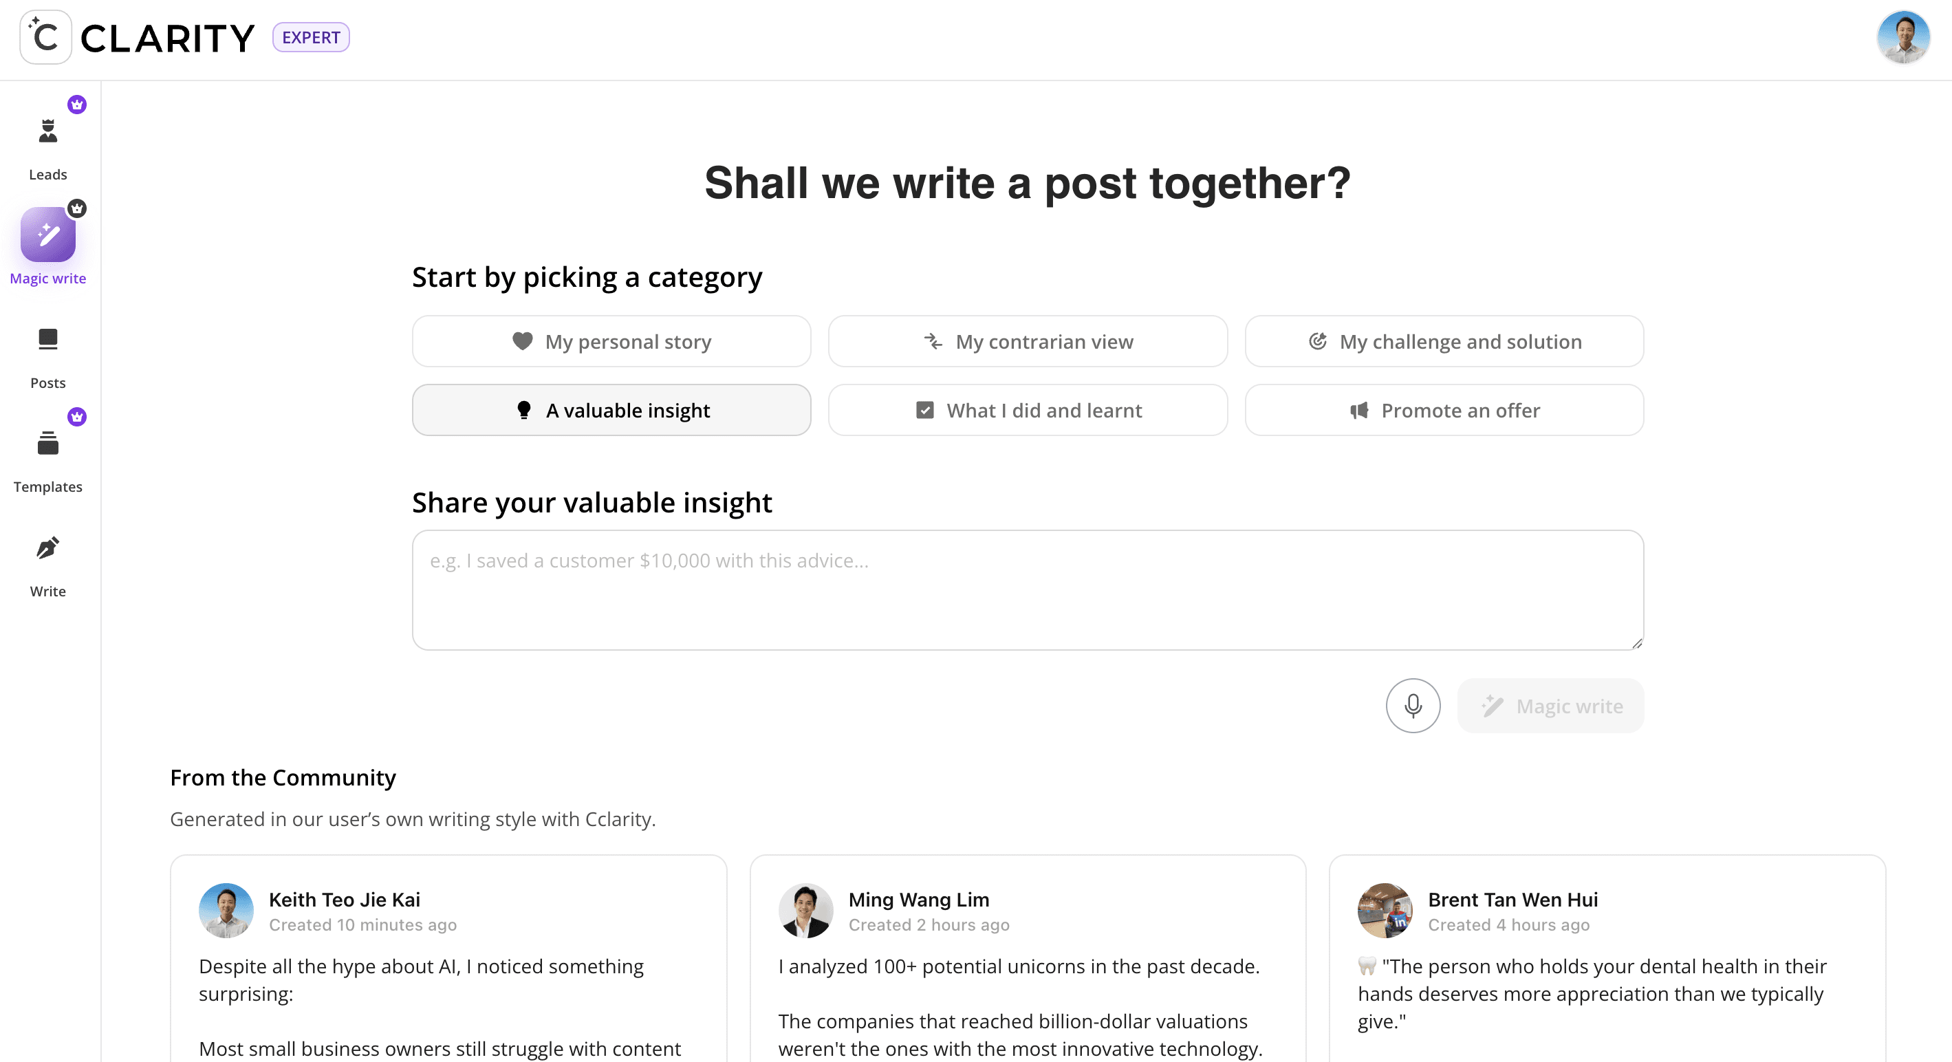This screenshot has width=1952, height=1062.
Task: Choose What I did and learnt
Action: coord(1028,410)
